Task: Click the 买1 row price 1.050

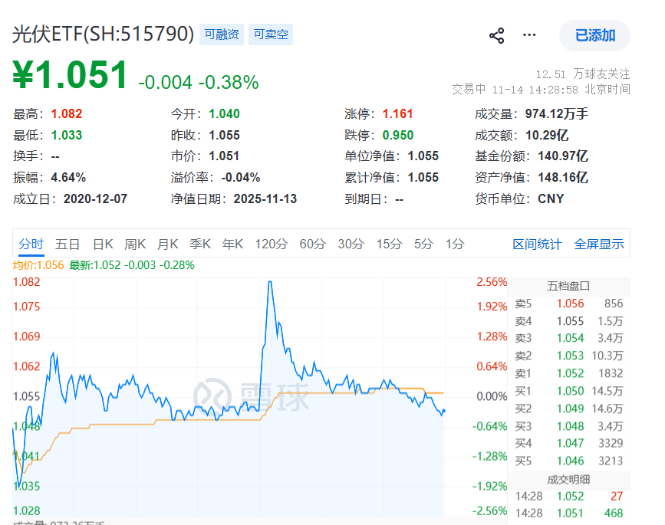Action: pyautogui.click(x=570, y=391)
